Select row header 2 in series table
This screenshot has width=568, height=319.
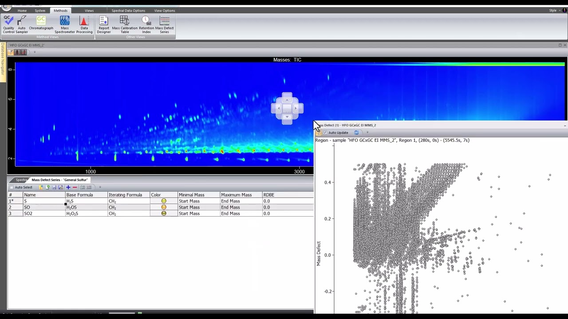[15, 207]
